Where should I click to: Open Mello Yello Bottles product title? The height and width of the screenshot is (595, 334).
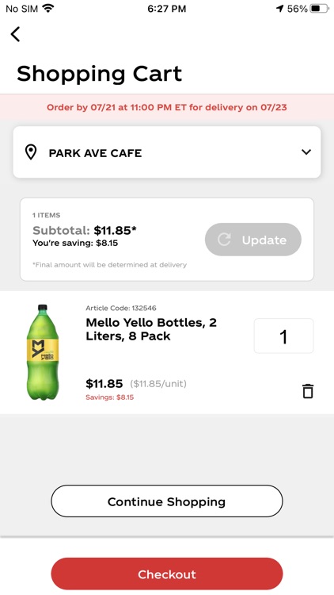pyautogui.click(x=151, y=329)
